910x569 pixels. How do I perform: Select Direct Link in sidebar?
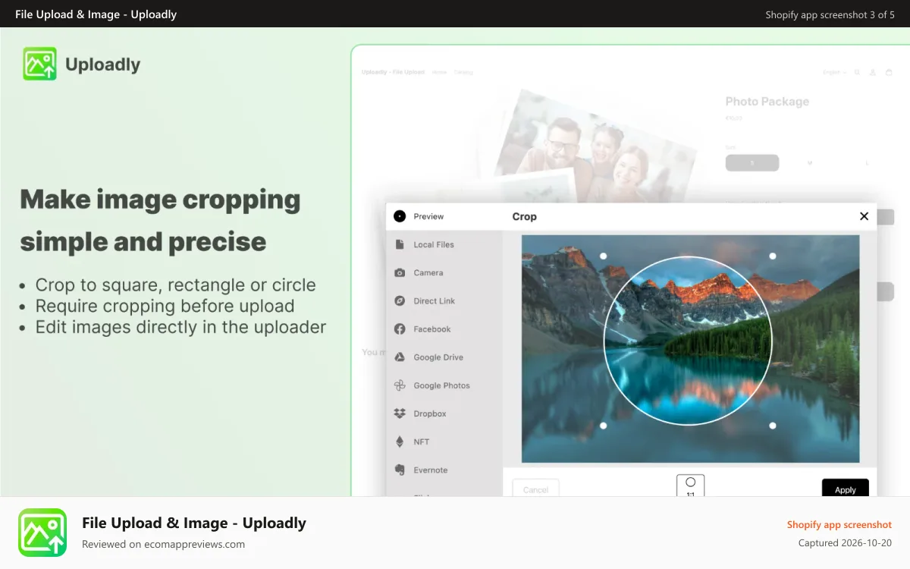pyautogui.click(x=444, y=300)
